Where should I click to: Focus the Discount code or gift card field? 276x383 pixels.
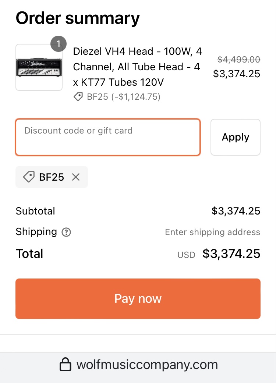(x=108, y=137)
